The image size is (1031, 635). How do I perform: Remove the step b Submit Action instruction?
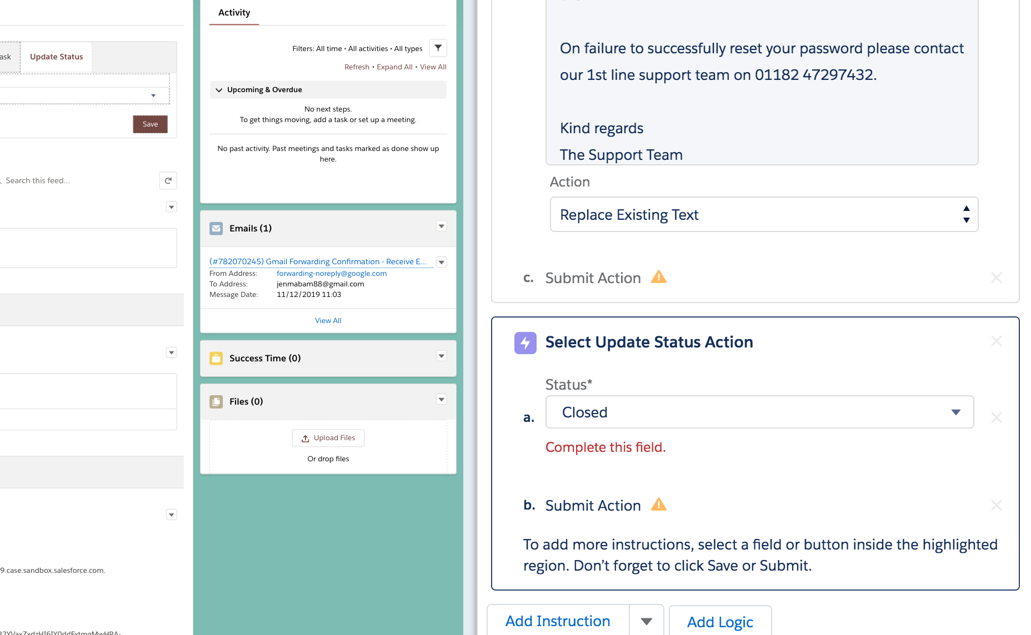pos(997,505)
